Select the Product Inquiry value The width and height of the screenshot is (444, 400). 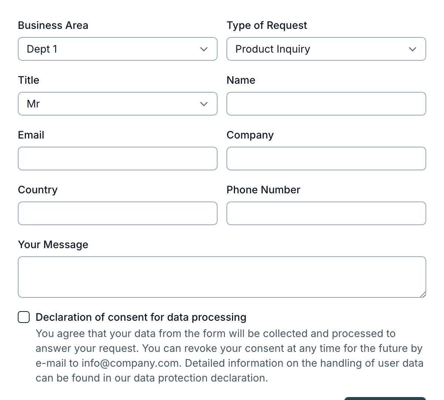[273, 49]
